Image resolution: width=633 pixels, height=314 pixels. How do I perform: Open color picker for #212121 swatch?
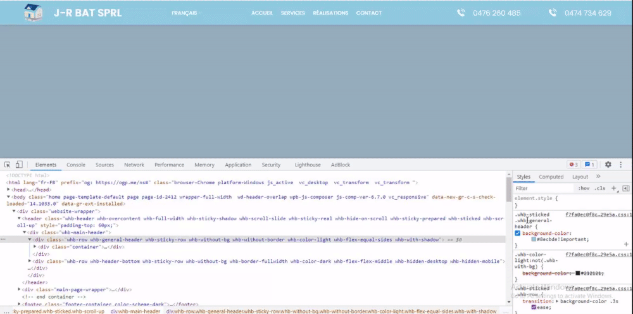[578, 273]
